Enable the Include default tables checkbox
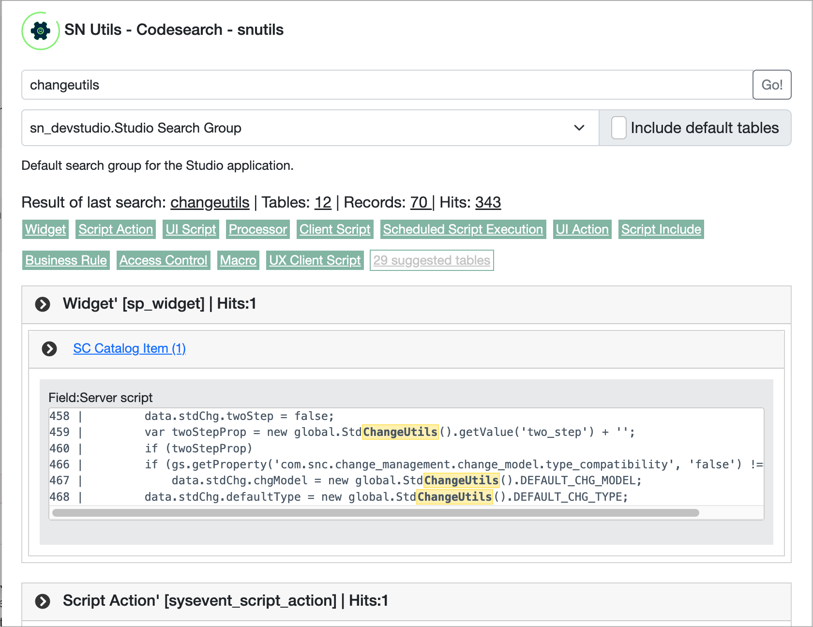Screen dimensions: 813x627 click(x=618, y=128)
